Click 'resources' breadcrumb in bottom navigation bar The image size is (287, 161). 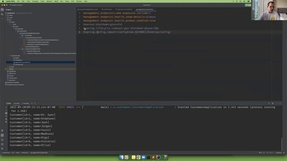coord(25,153)
